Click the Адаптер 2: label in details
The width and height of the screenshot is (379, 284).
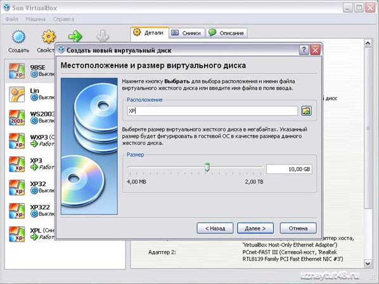pyautogui.click(x=162, y=252)
